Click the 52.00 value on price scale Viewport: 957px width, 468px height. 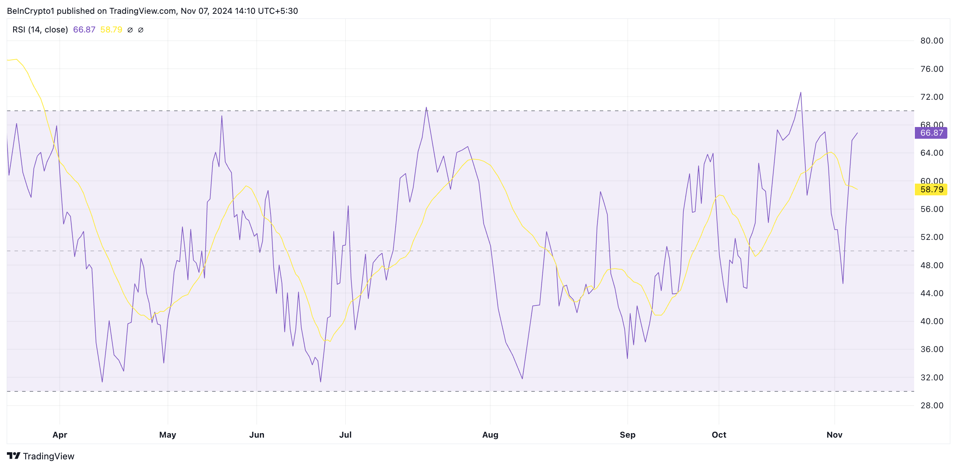[932, 237]
